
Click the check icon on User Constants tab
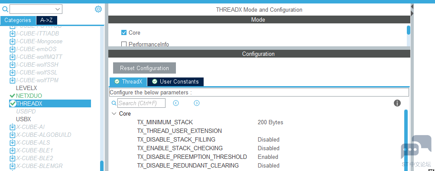point(155,81)
